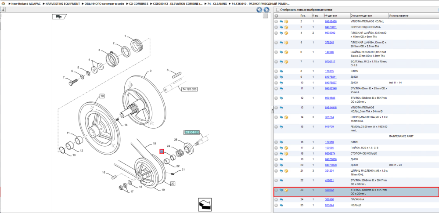Screen dimensions: 439x213
Task: Toggle the side panel arrow icon at top-left
Action: click(3, 10)
